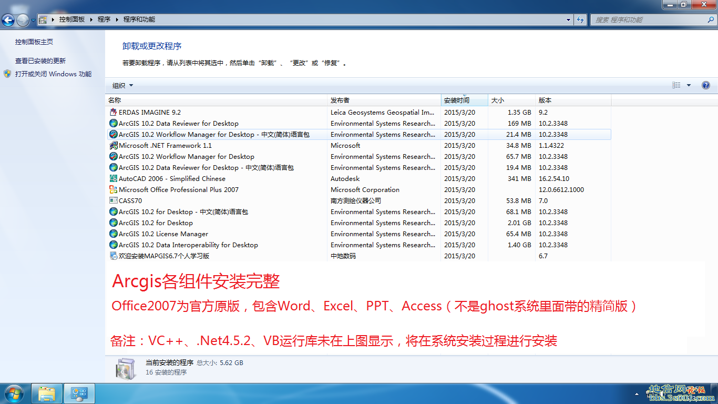Image resolution: width=718 pixels, height=404 pixels.
Task: Click the size value 341 MB
Action: pyautogui.click(x=520, y=178)
